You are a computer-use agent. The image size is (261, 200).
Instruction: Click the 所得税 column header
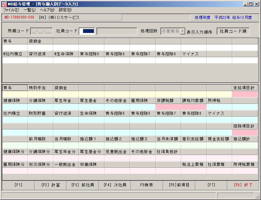pyautogui.click(x=219, y=101)
